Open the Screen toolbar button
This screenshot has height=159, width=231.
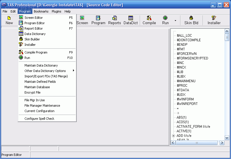(82, 20)
